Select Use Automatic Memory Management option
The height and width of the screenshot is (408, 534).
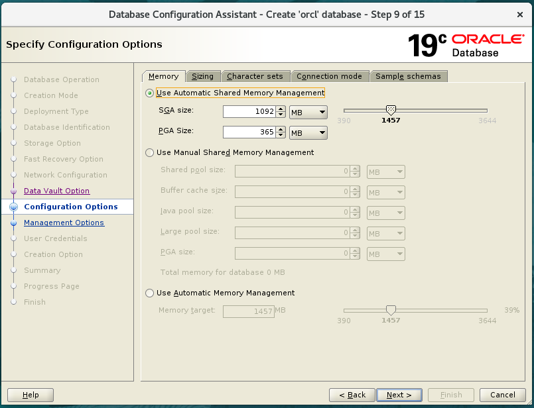(x=149, y=293)
